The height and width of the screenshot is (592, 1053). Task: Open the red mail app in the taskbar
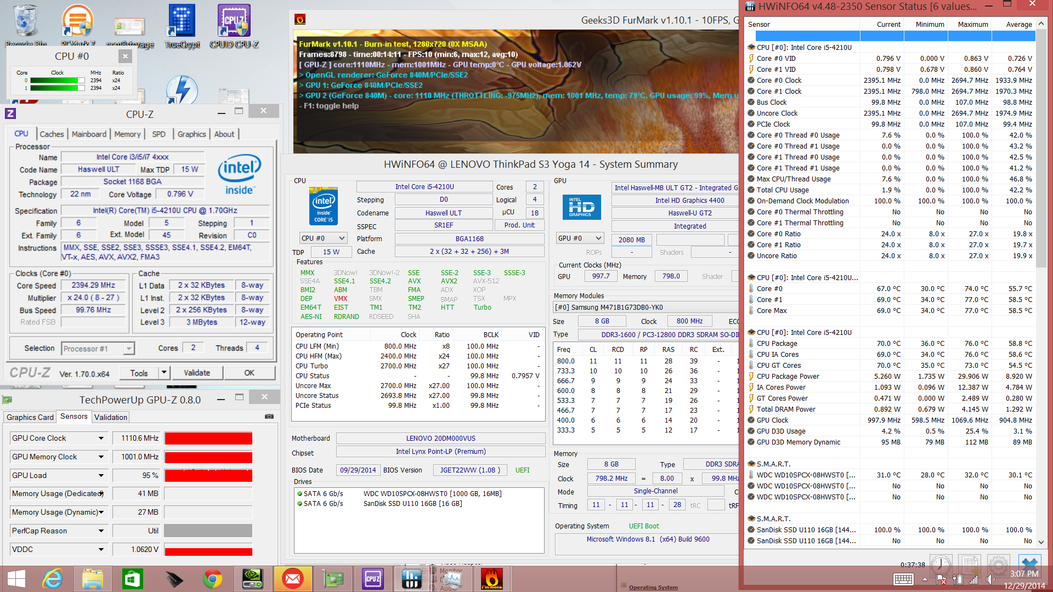coord(293,579)
